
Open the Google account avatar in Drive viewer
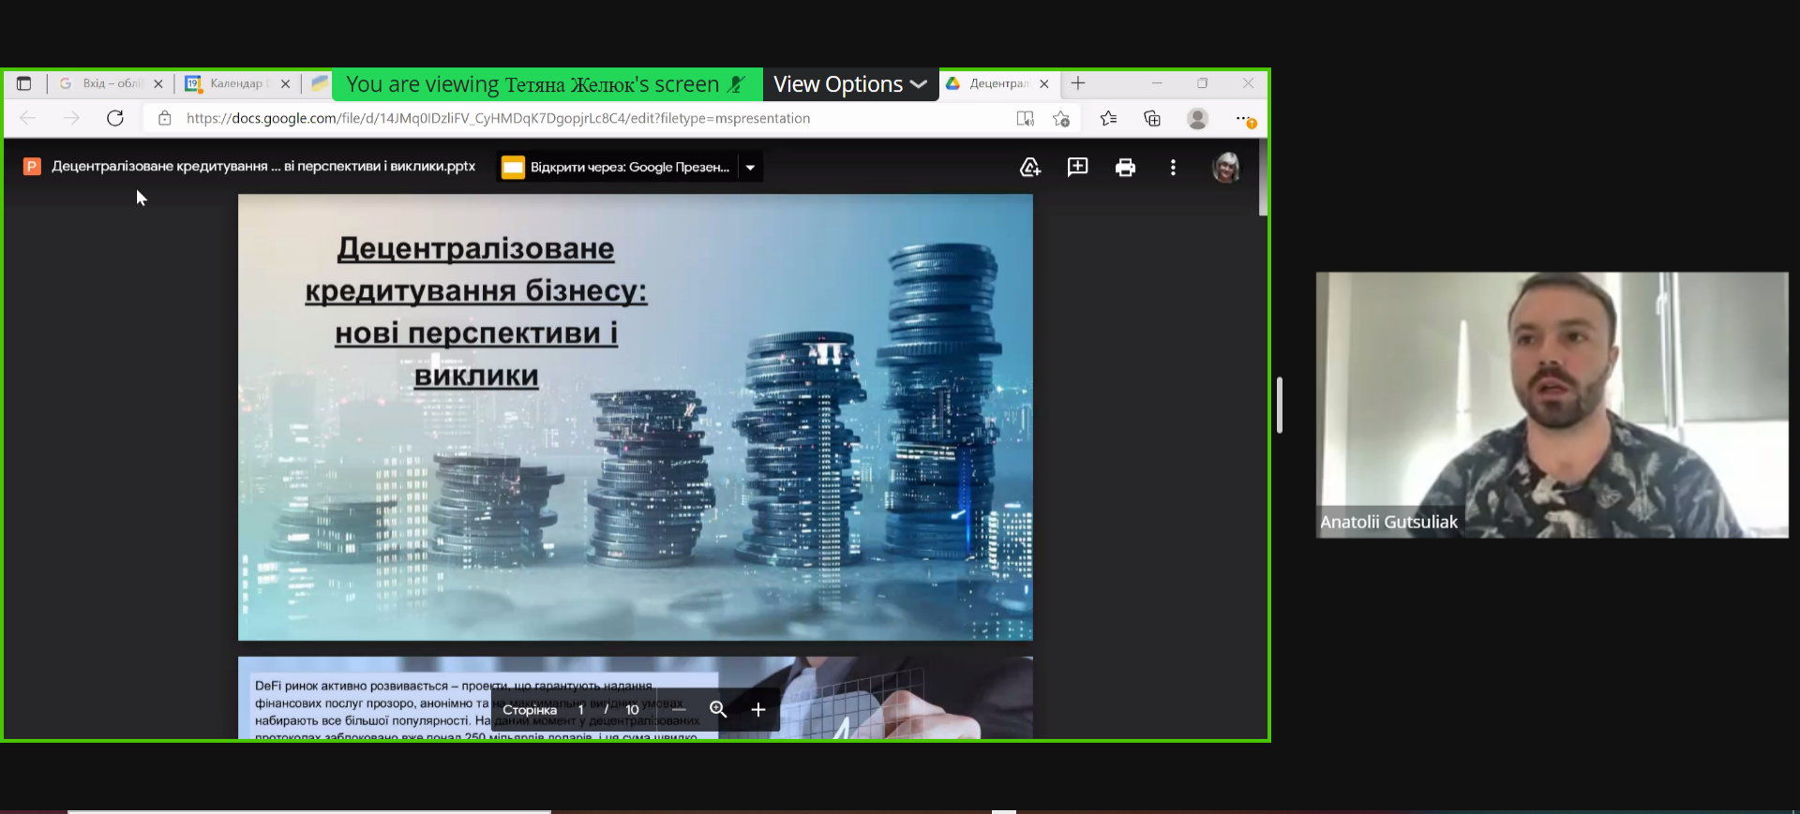click(x=1226, y=168)
